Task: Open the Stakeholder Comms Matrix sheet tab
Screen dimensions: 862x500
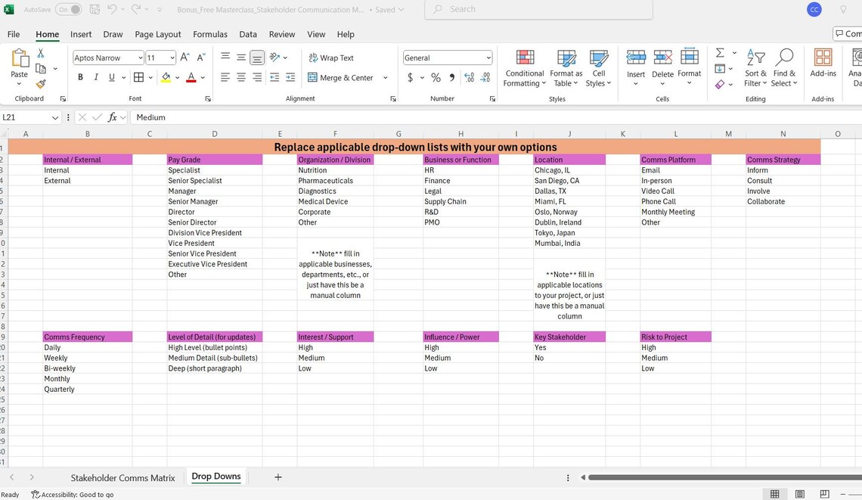Action: [x=122, y=477]
